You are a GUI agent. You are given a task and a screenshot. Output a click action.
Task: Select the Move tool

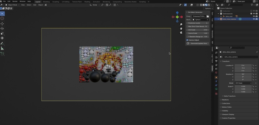click(x=2, y=24)
